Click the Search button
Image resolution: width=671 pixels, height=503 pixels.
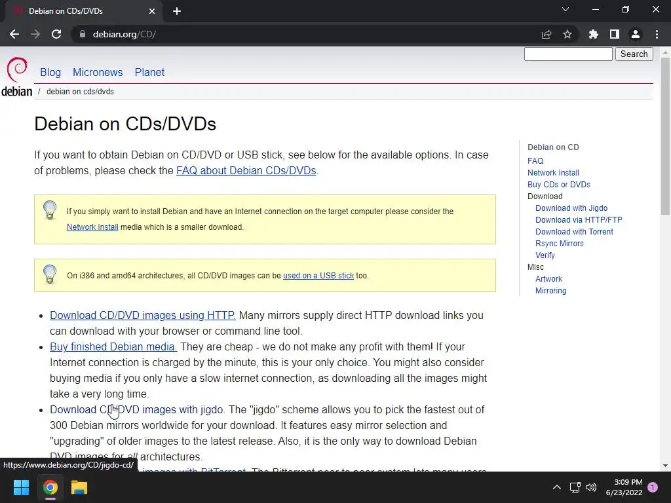click(634, 54)
